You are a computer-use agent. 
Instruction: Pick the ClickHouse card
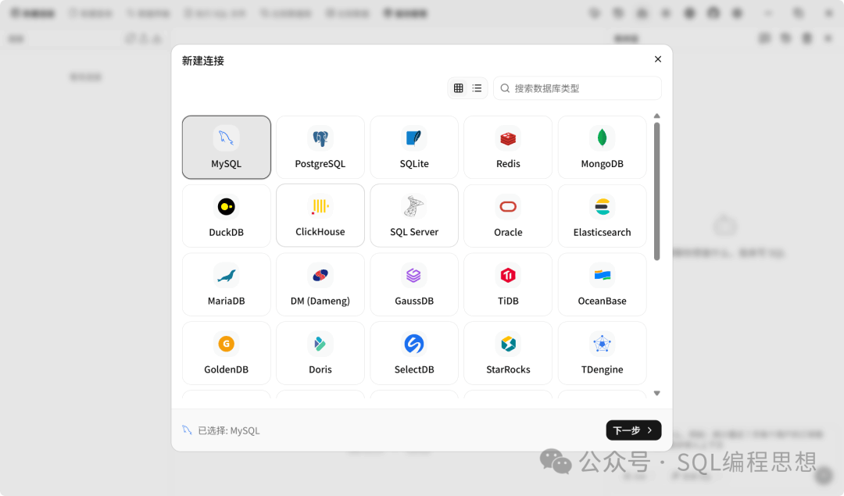pos(320,216)
